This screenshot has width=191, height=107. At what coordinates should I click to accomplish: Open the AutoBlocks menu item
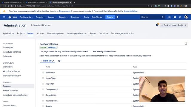(97, 17)
